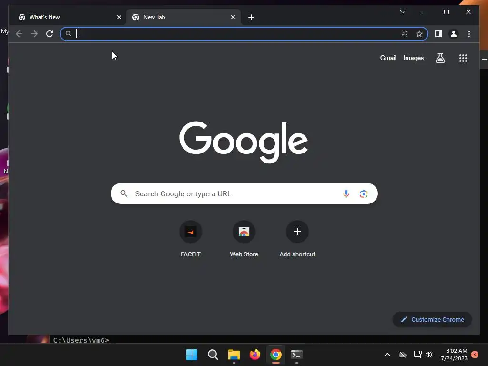The image size is (488, 366).
Task: Open the terminal from the taskbar
Action: coord(296,355)
